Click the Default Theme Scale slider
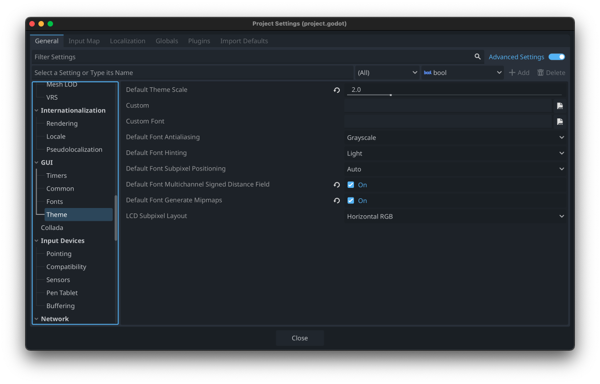The width and height of the screenshot is (600, 384). pos(454,95)
